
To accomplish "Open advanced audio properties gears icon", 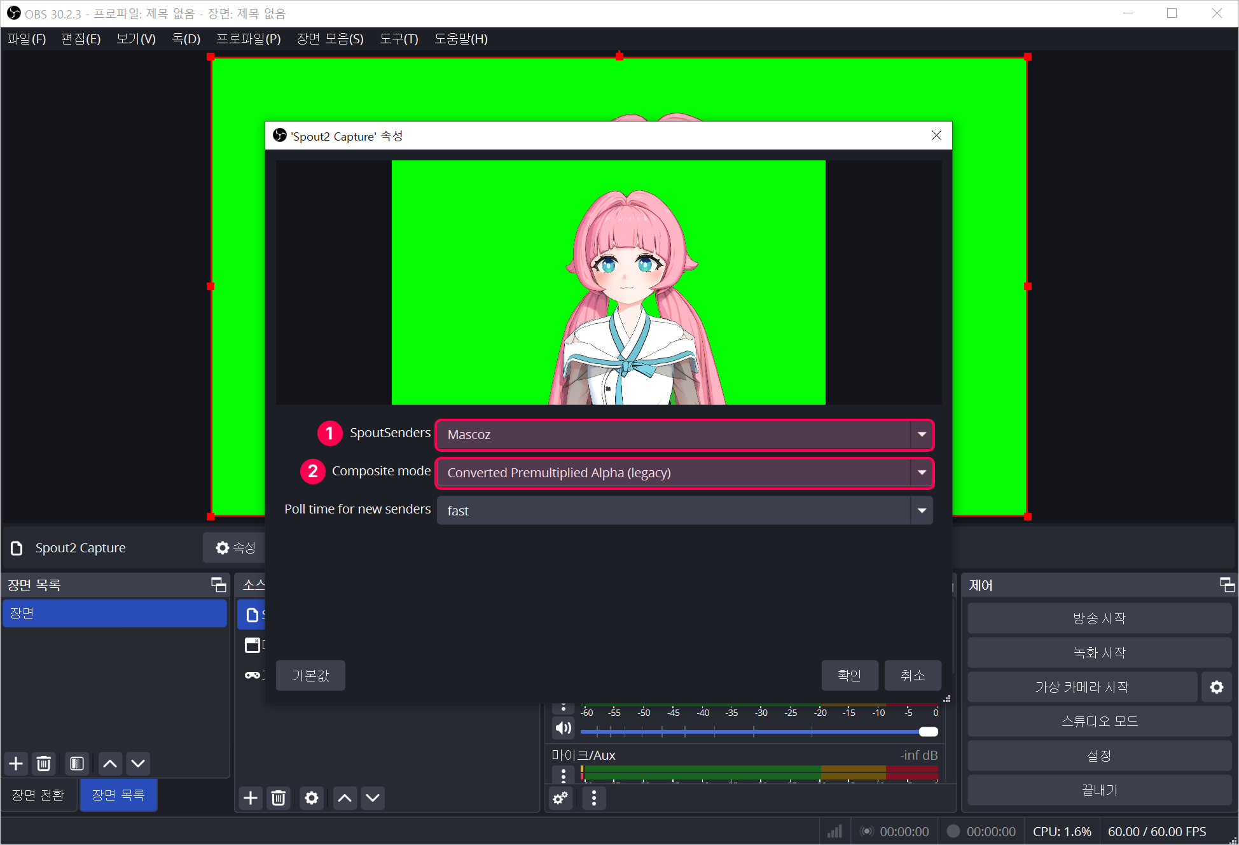I will point(560,798).
